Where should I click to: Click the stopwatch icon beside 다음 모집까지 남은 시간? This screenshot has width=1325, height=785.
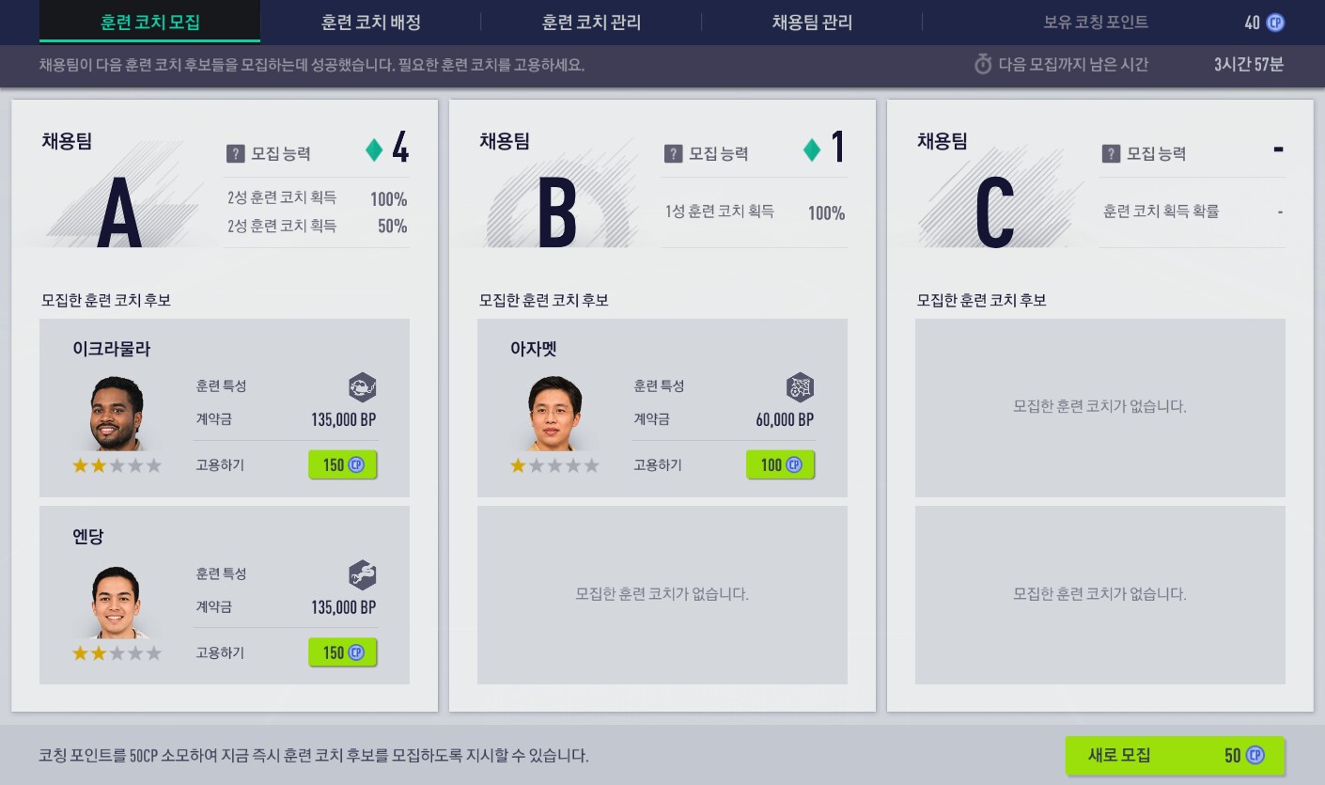pos(983,65)
